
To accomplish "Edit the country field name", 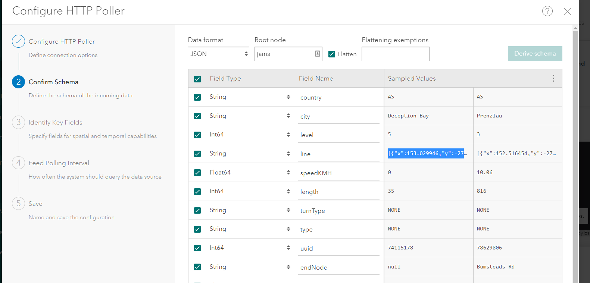I will click(339, 98).
